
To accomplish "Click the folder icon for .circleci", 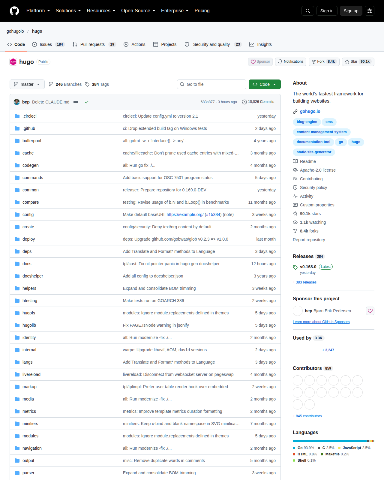I will tap(17, 116).
